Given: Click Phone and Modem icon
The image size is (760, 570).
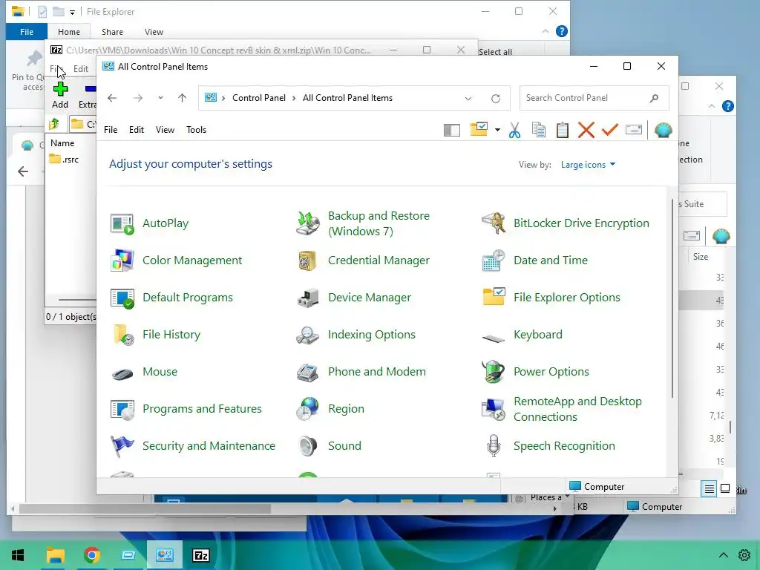Looking at the screenshot, I should 307,372.
